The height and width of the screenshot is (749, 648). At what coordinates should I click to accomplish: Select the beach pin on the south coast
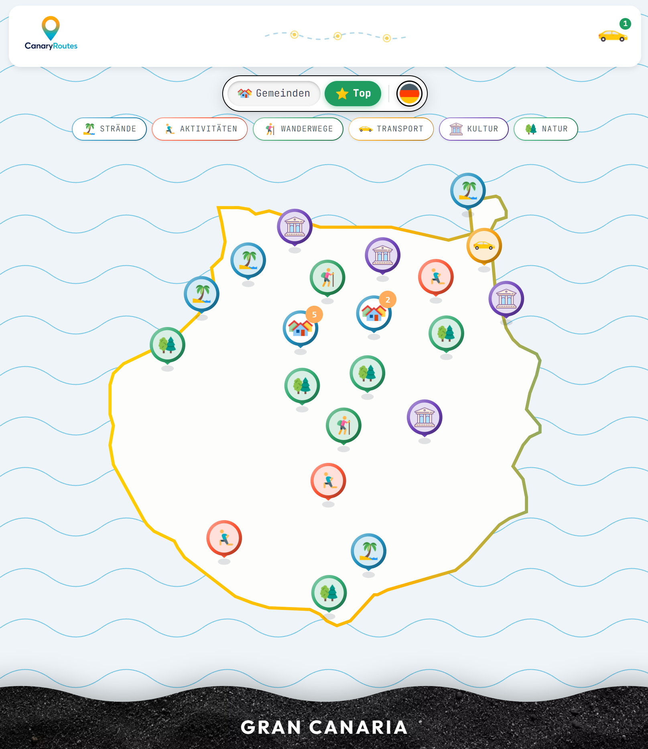tap(368, 551)
